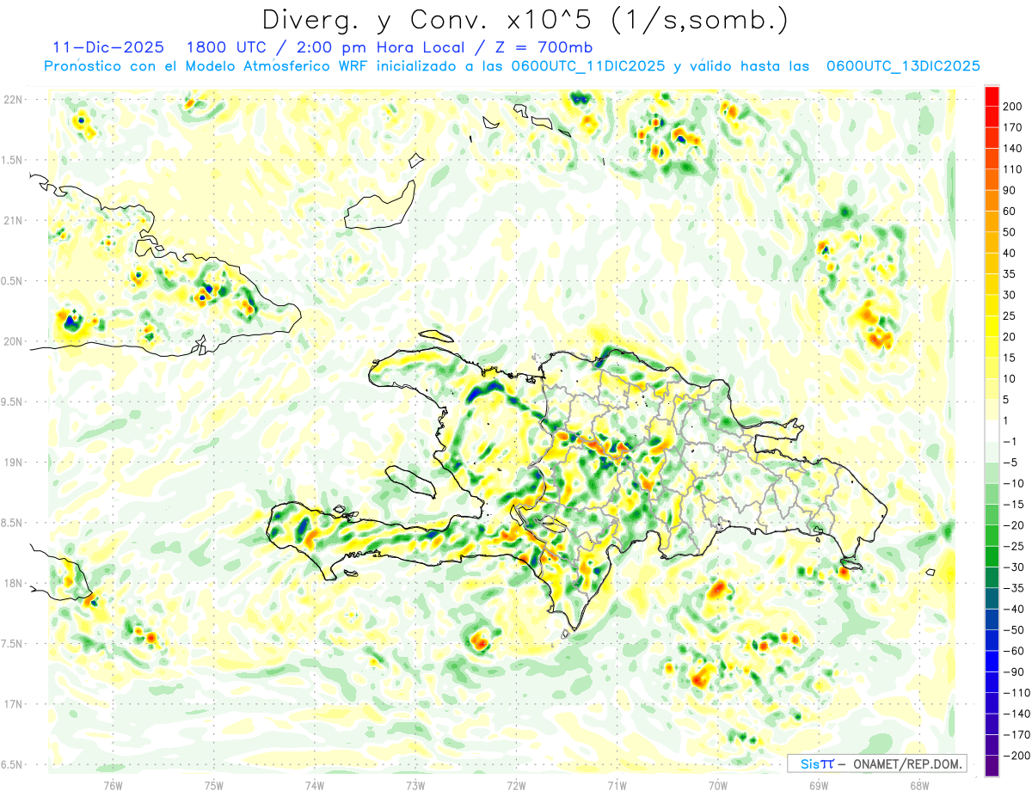1032x797 pixels.
Task: Click the negative "-60" colorbar value
Action: tap(1014, 651)
